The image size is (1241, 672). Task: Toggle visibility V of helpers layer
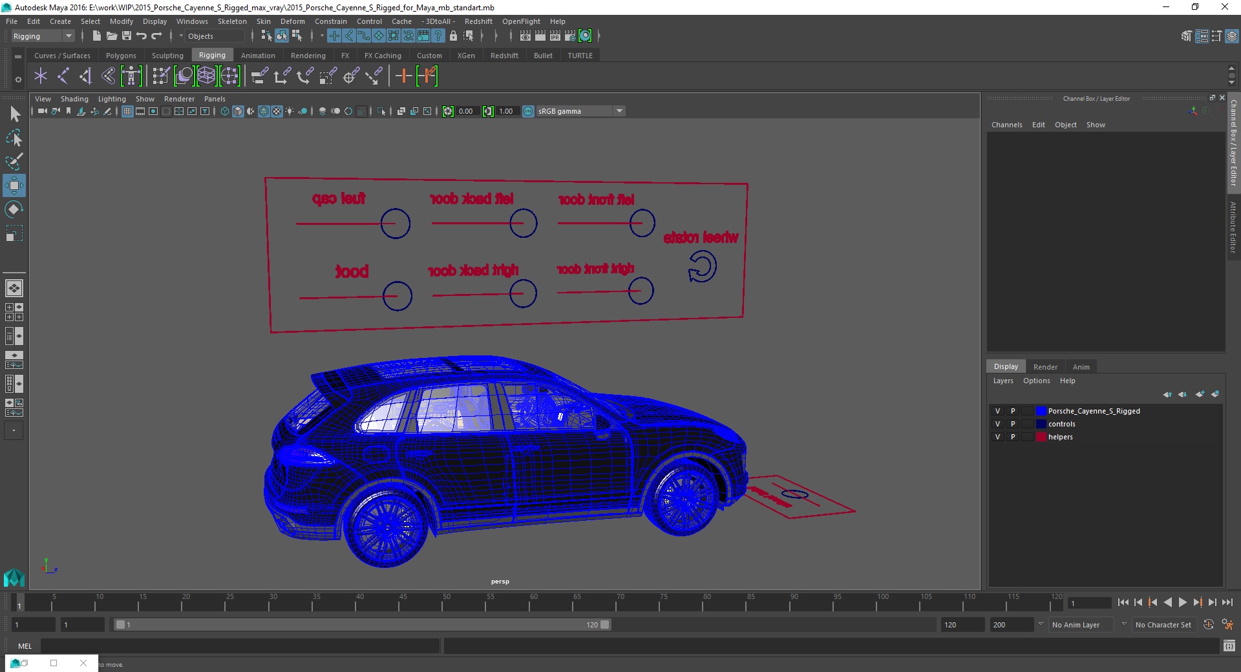(997, 437)
